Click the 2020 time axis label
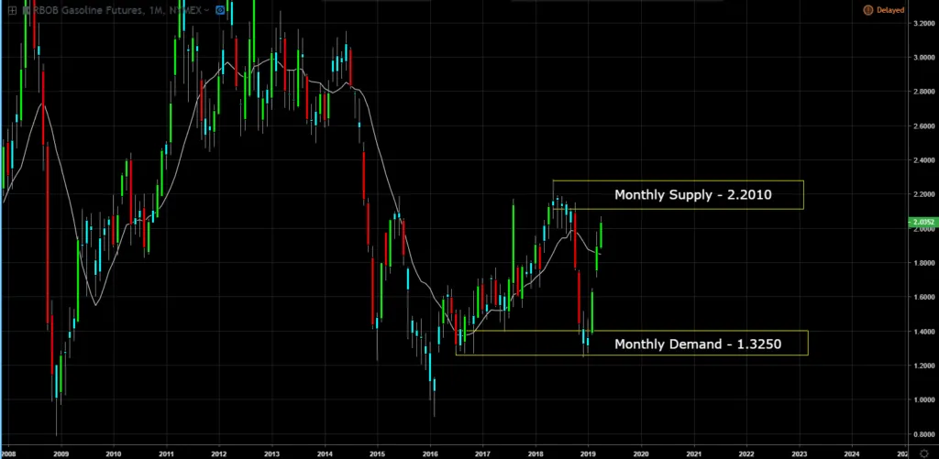 [641, 453]
